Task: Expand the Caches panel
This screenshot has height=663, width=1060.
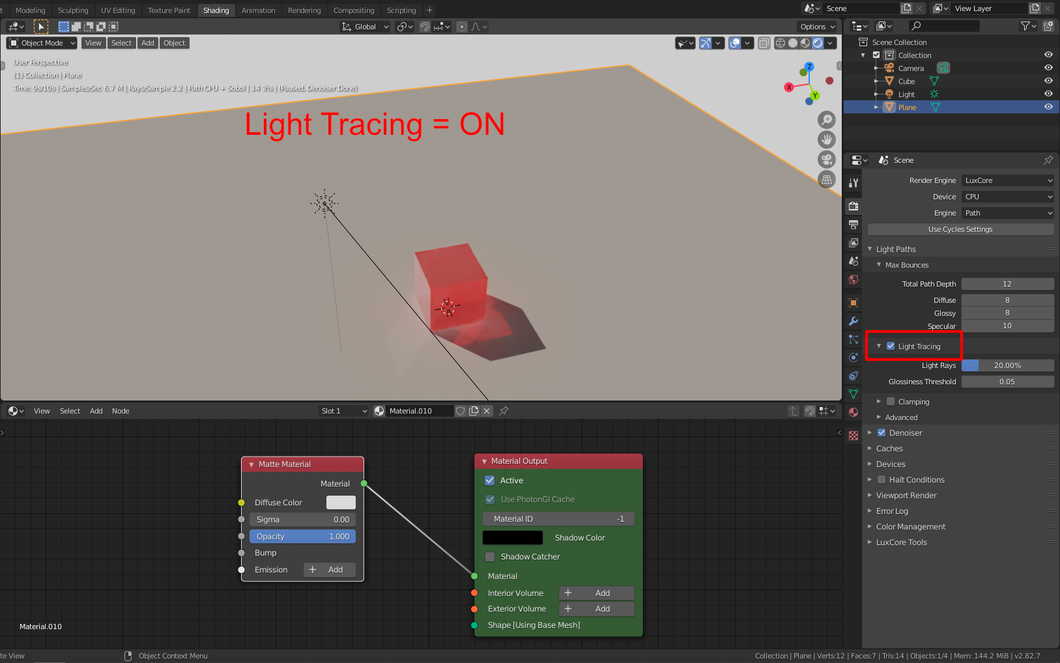Action: (889, 449)
